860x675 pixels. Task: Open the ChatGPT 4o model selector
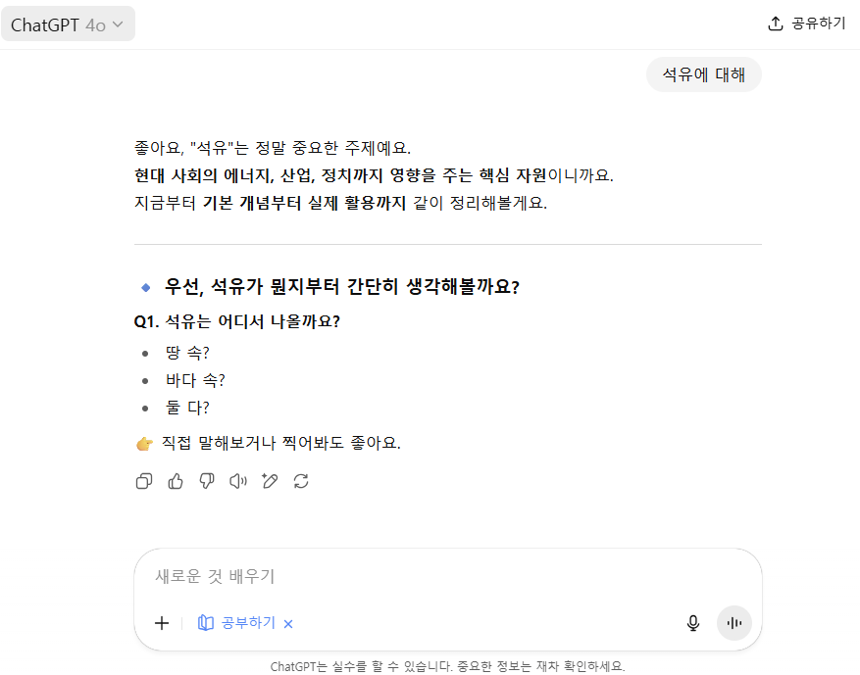69,22
